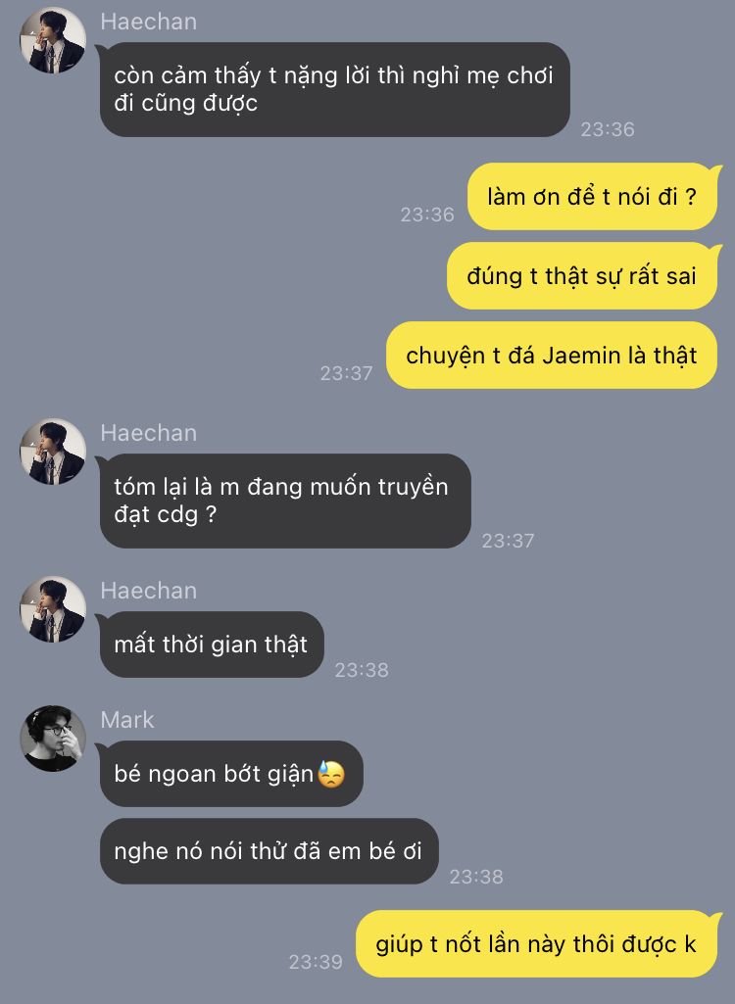Select the Haechan name label at top
This screenshot has width=735, height=1004.
[x=149, y=22]
